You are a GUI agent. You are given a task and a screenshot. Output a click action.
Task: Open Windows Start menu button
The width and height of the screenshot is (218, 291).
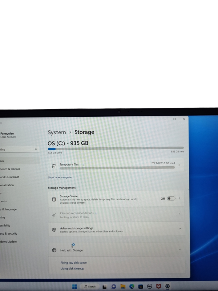point(74,287)
